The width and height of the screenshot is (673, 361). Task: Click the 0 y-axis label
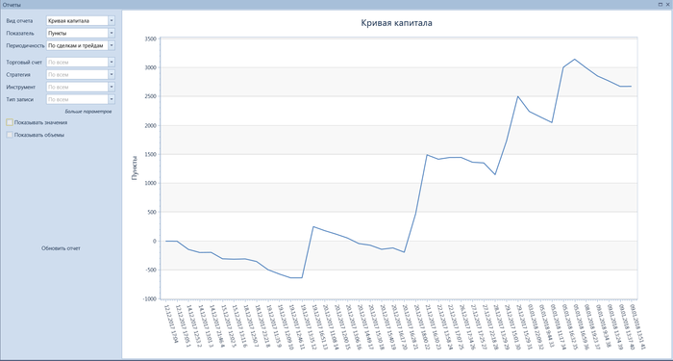click(155, 241)
